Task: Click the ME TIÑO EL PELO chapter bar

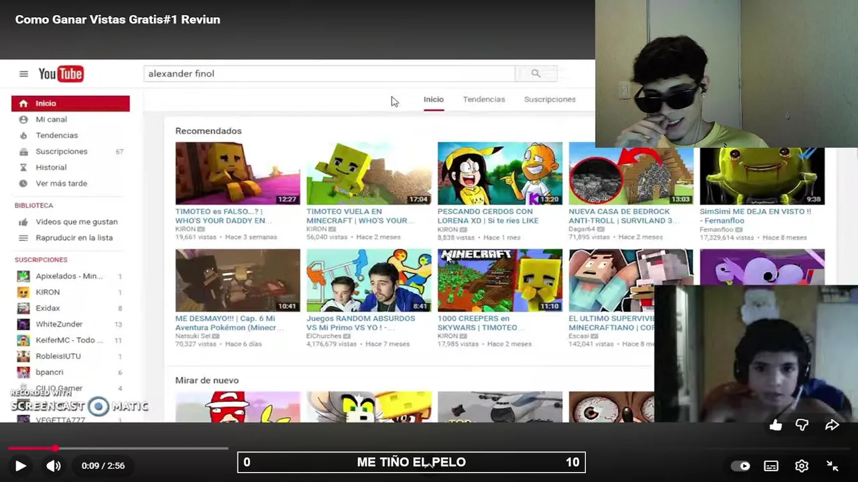Action: pos(411,462)
